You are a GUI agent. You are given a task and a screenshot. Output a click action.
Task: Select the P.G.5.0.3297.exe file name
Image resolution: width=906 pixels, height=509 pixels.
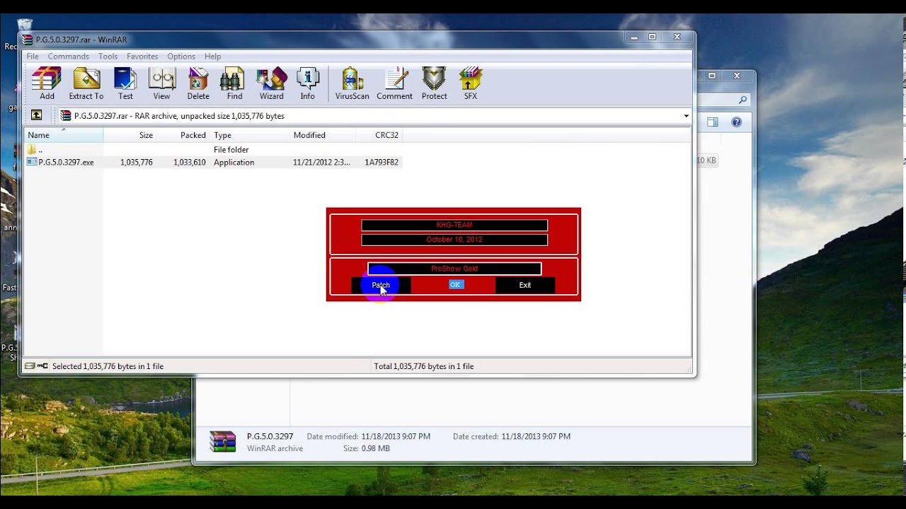click(x=67, y=163)
